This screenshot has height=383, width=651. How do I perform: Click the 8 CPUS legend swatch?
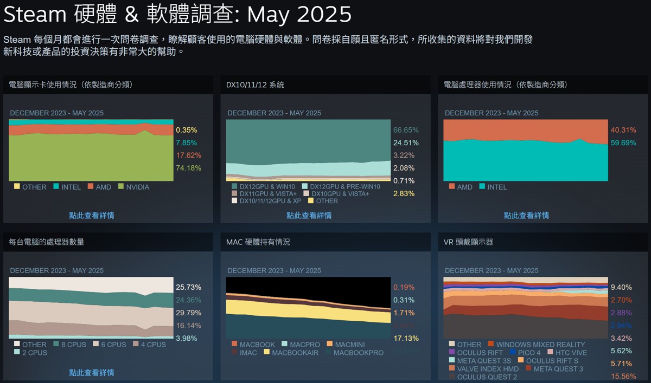(56, 345)
